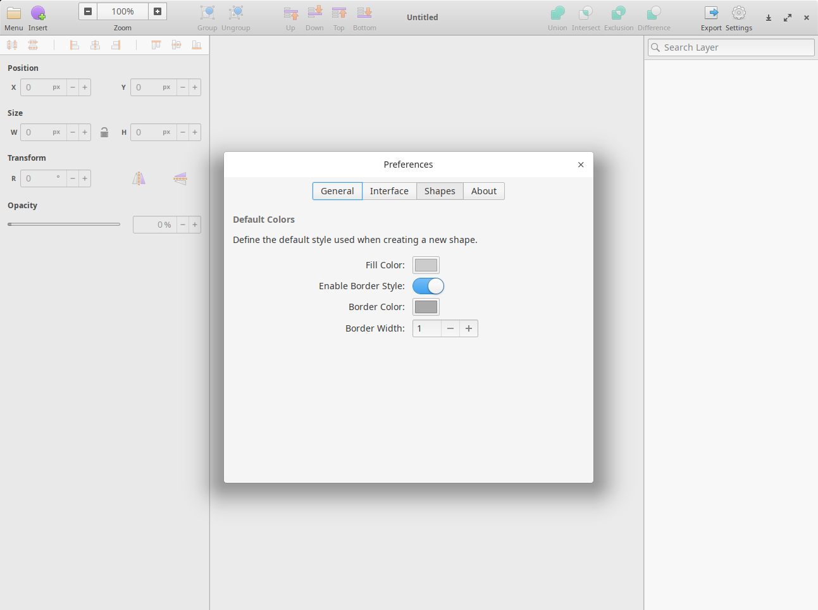
Task: Align selected items to the left
Action: pyautogui.click(x=74, y=45)
